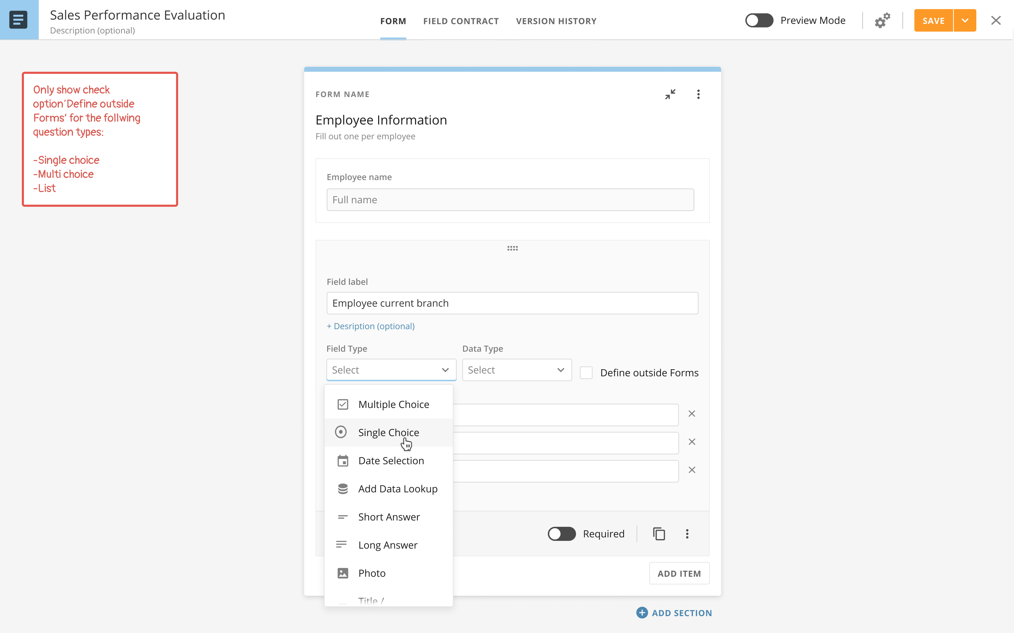Click the first choice option text input
1014x633 pixels.
[x=566, y=415]
